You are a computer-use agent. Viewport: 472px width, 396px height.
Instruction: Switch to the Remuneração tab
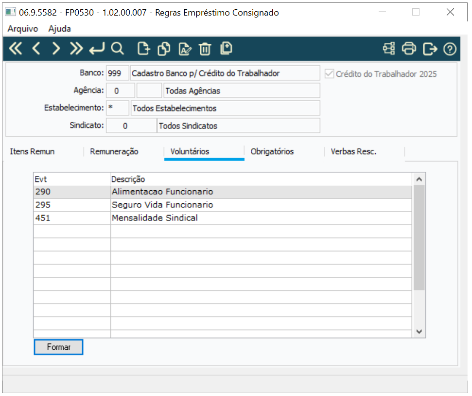114,151
